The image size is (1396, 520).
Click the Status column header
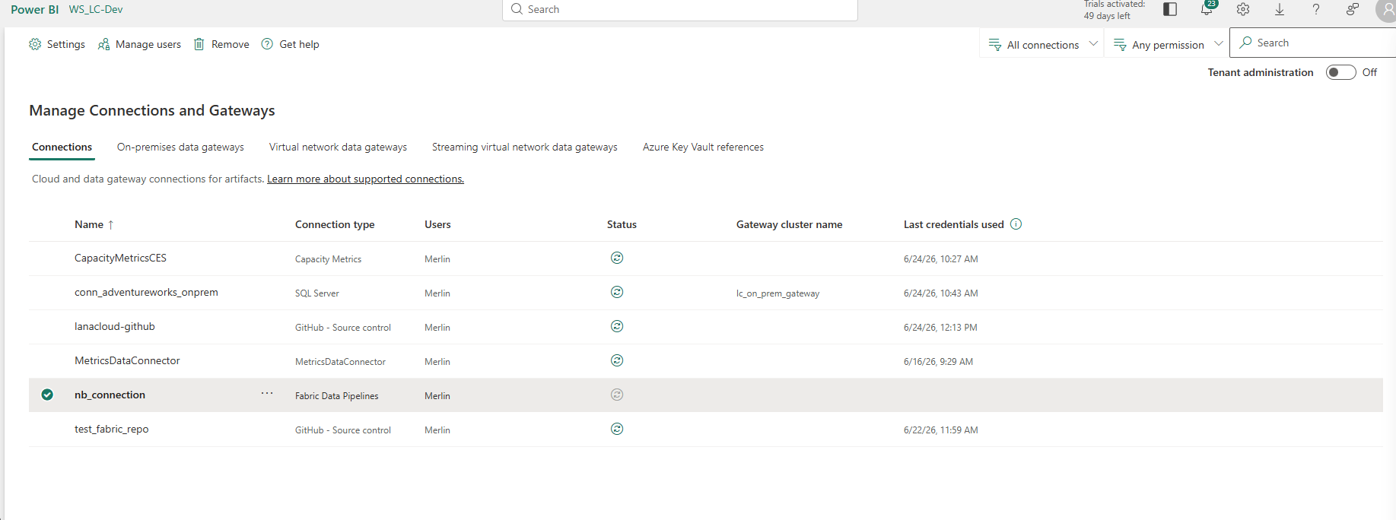[x=622, y=224]
